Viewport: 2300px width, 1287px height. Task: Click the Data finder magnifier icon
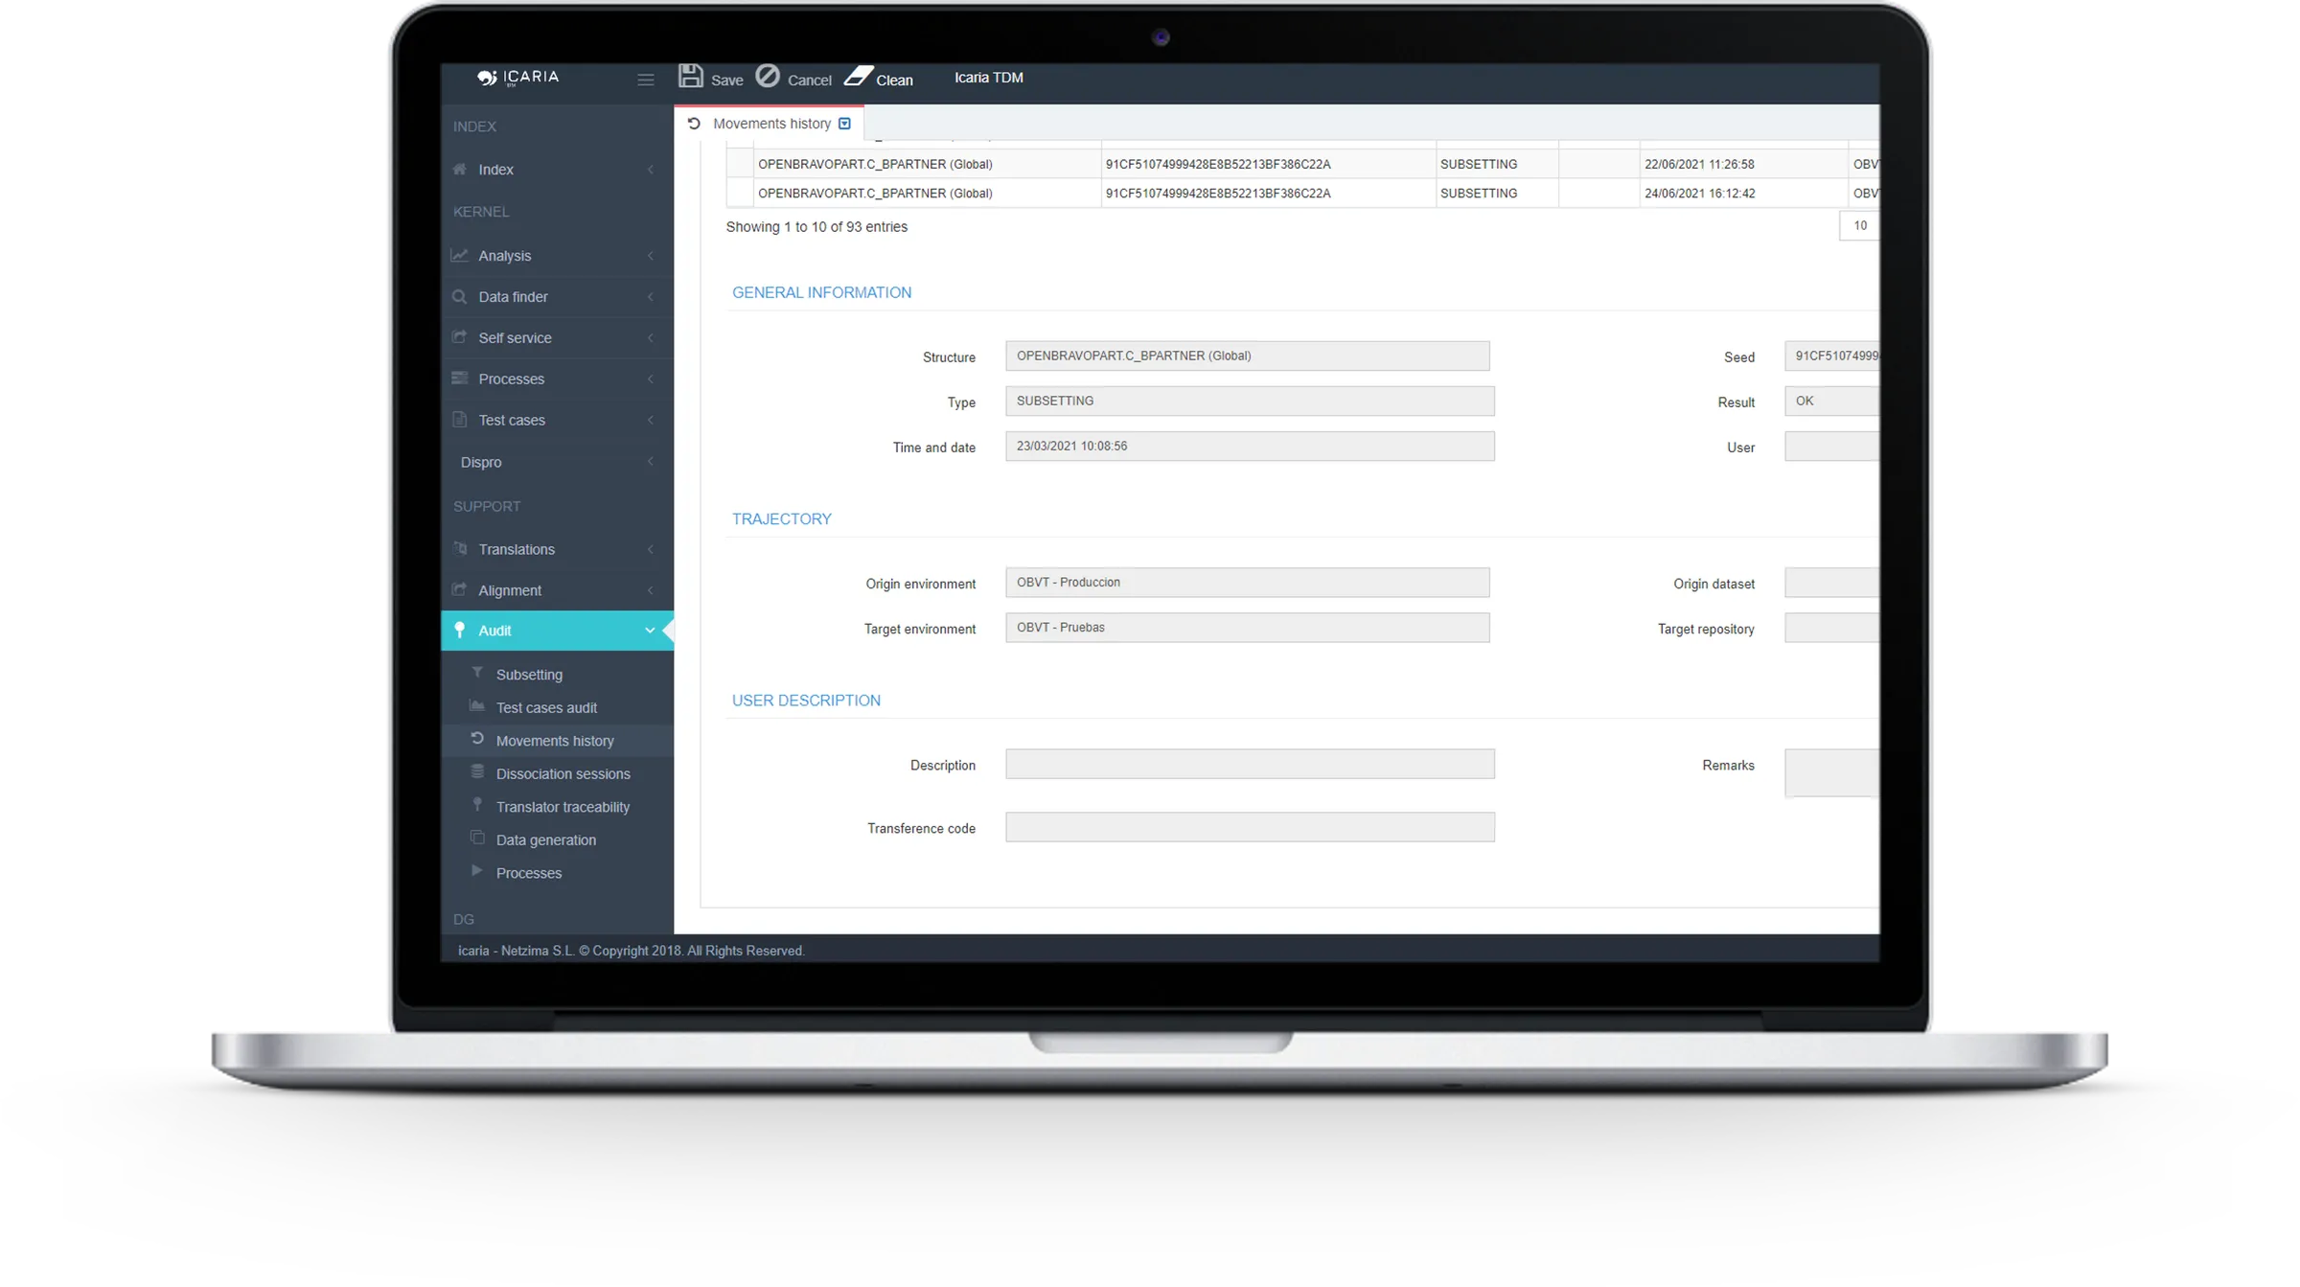click(460, 297)
